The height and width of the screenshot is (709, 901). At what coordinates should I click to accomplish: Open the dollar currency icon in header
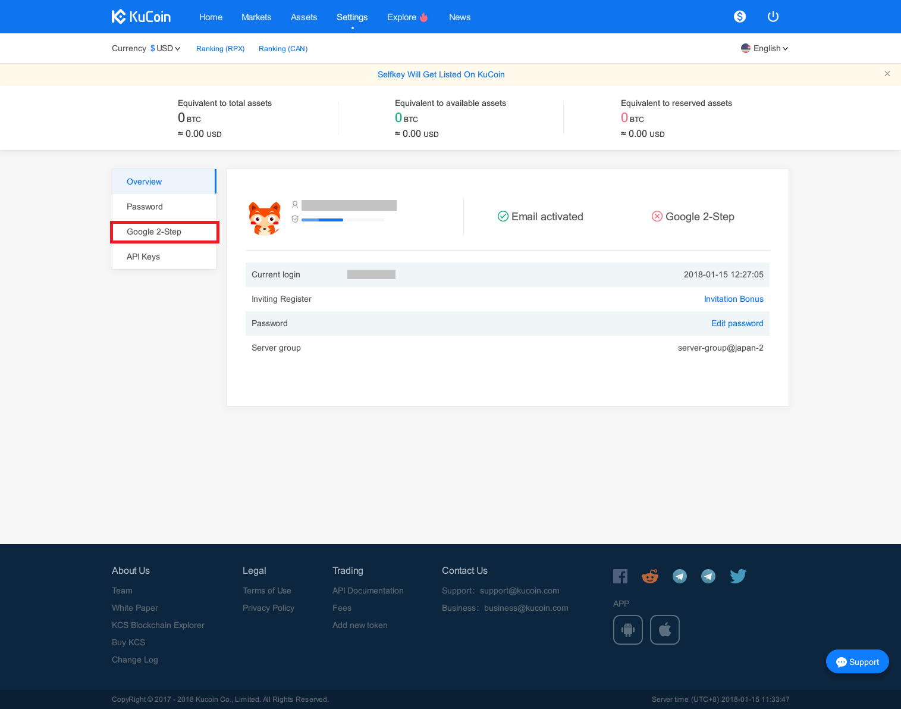point(740,17)
